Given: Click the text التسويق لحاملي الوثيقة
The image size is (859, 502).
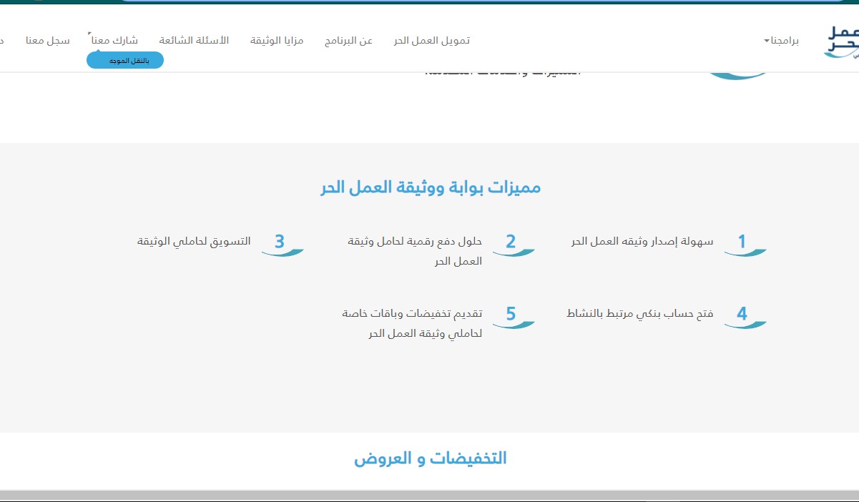Looking at the screenshot, I should pos(194,242).
